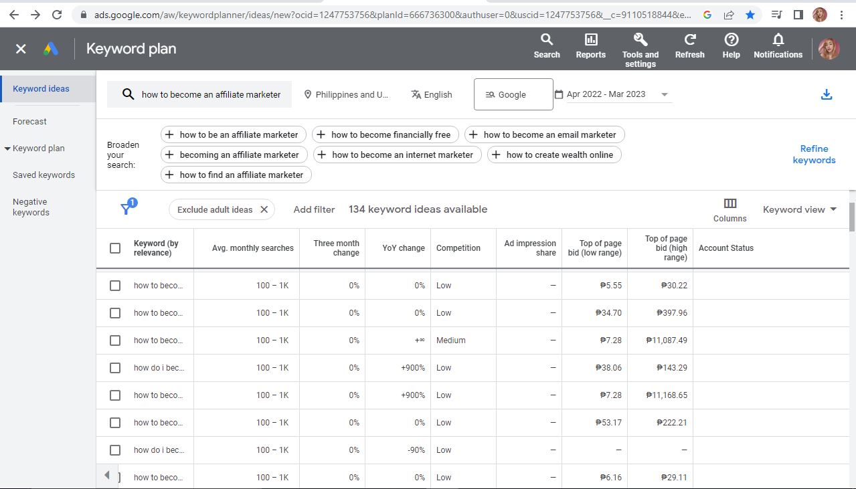
Task: Click the filter funnel icon
Action: 126,209
